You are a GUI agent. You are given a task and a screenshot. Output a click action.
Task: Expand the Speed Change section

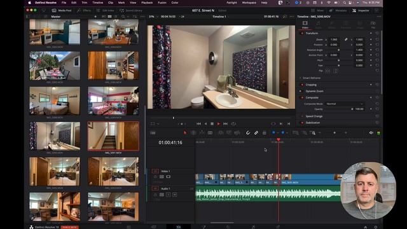[x=314, y=116]
